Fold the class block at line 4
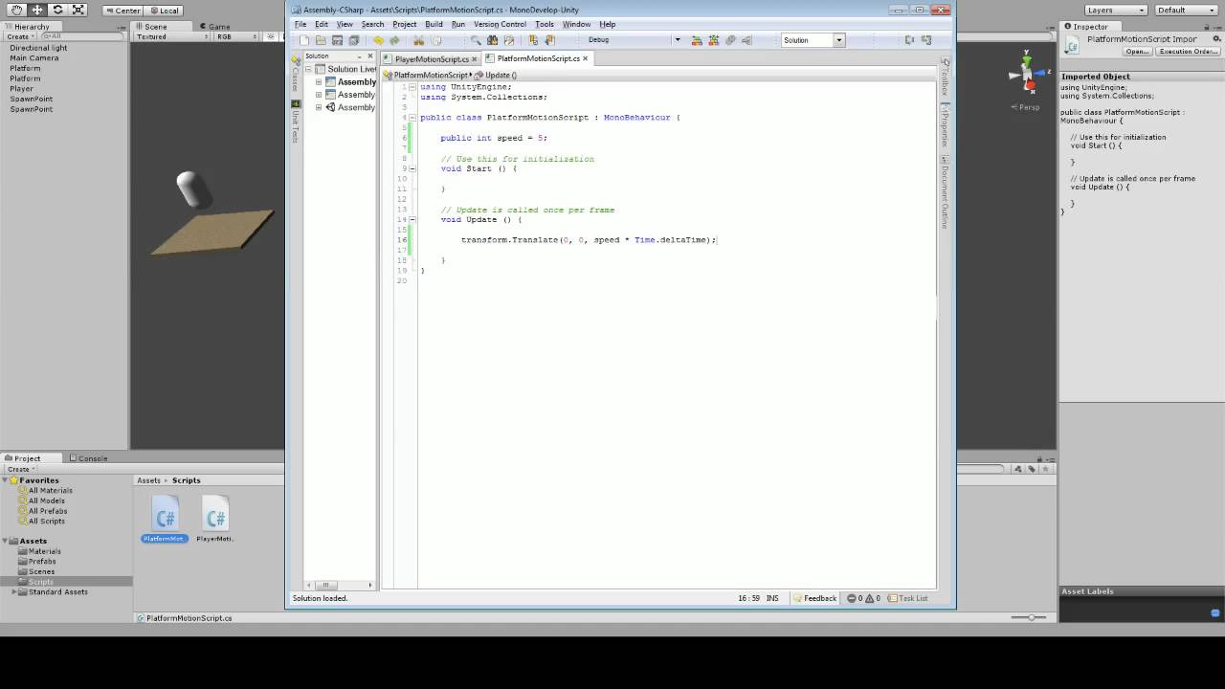1225x689 pixels. click(412, 118)
